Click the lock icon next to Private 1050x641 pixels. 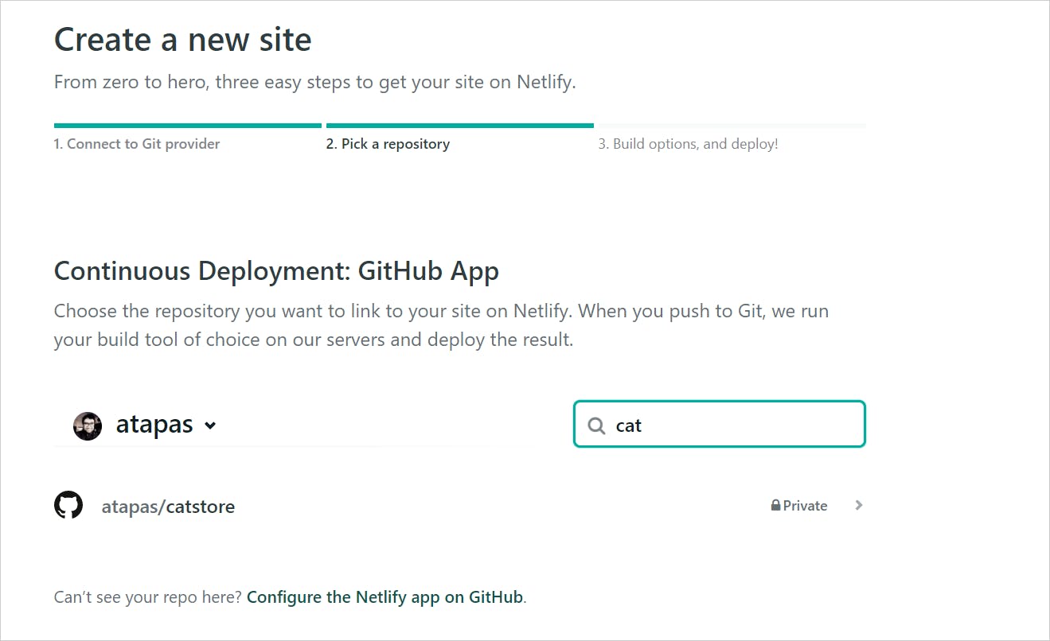pyautogui.click(x=775, y=506)
